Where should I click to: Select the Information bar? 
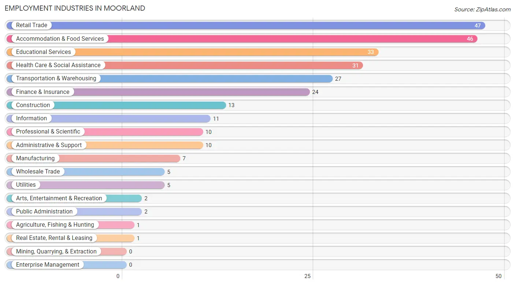coord(108,118)
